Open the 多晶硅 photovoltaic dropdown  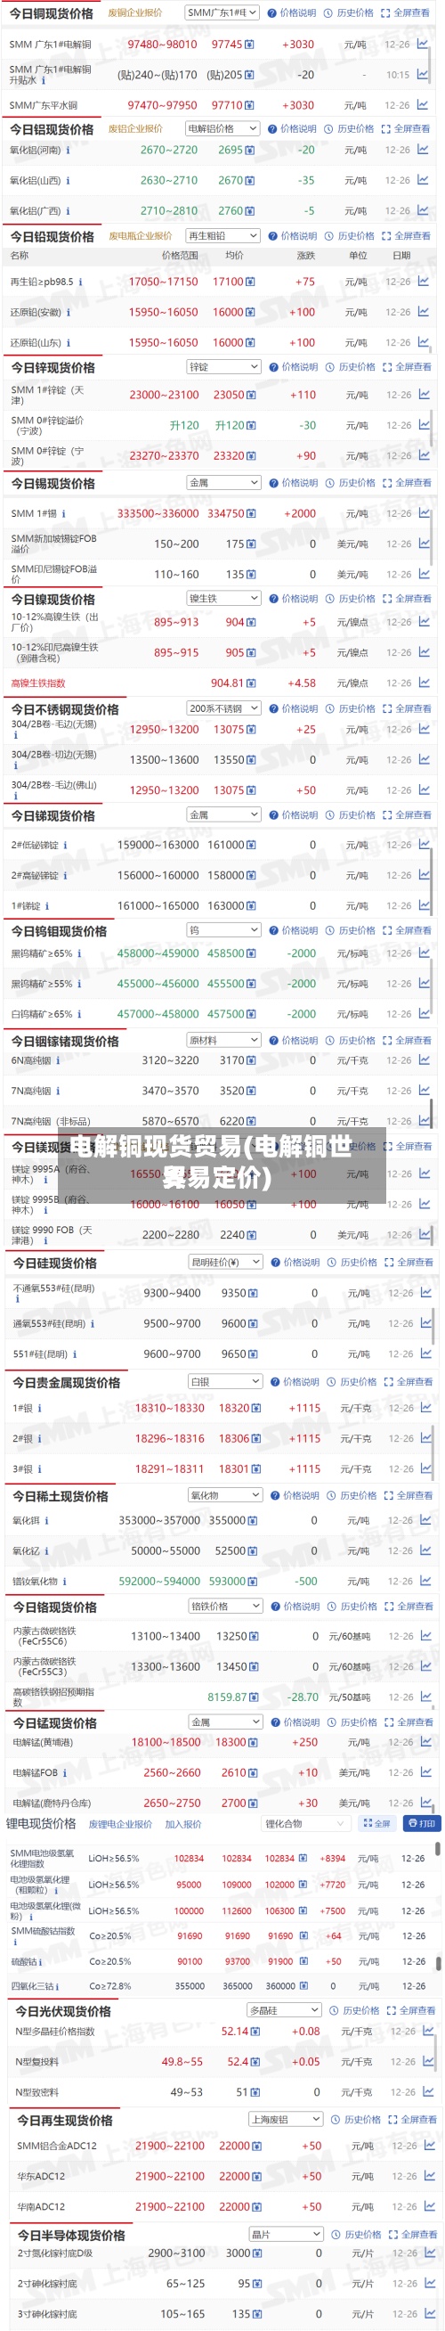(285, 2009)
